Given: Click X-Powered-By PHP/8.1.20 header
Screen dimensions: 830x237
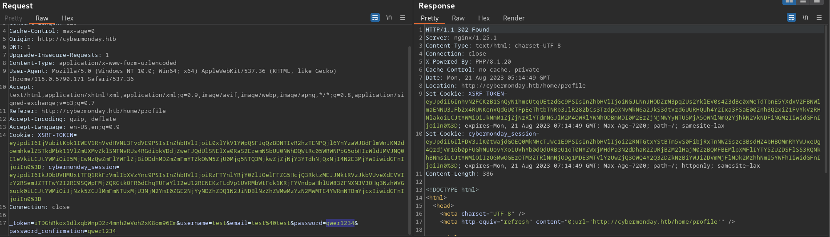Looking at the screenshot, I should click(x=468, y=62).
